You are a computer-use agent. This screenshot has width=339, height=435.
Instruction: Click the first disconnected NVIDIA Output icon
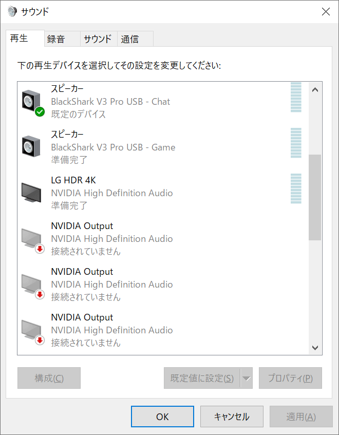pos(32,238)
